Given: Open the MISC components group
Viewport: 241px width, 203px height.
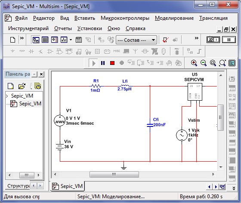Looking at the screenshot, I should [117, 51].
